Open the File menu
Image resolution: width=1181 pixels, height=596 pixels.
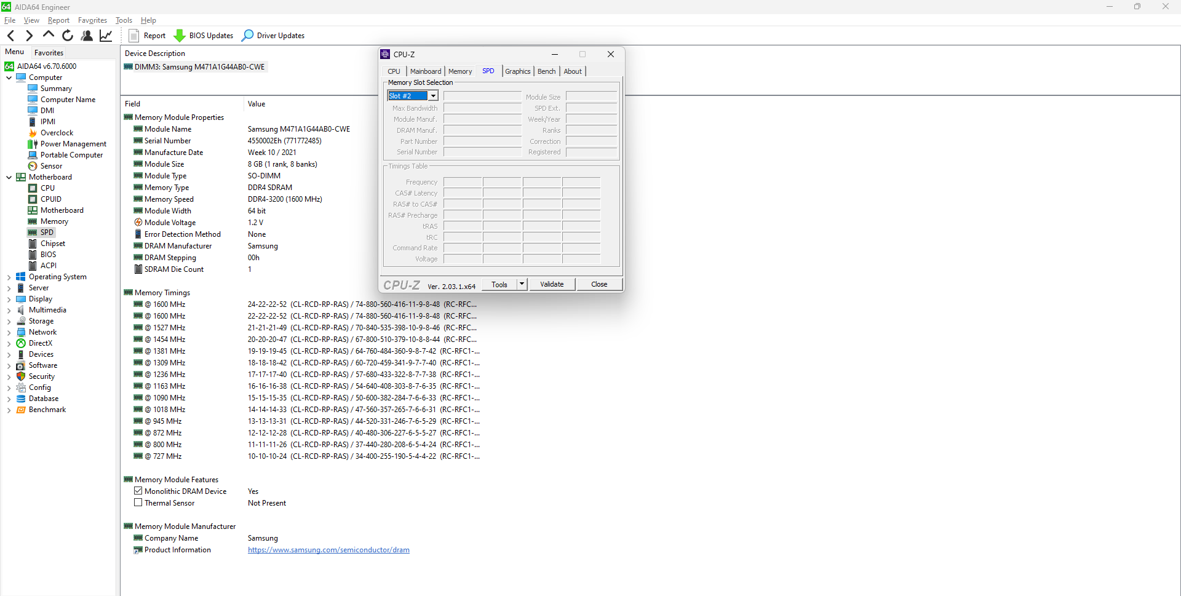[x=10, y=20]
